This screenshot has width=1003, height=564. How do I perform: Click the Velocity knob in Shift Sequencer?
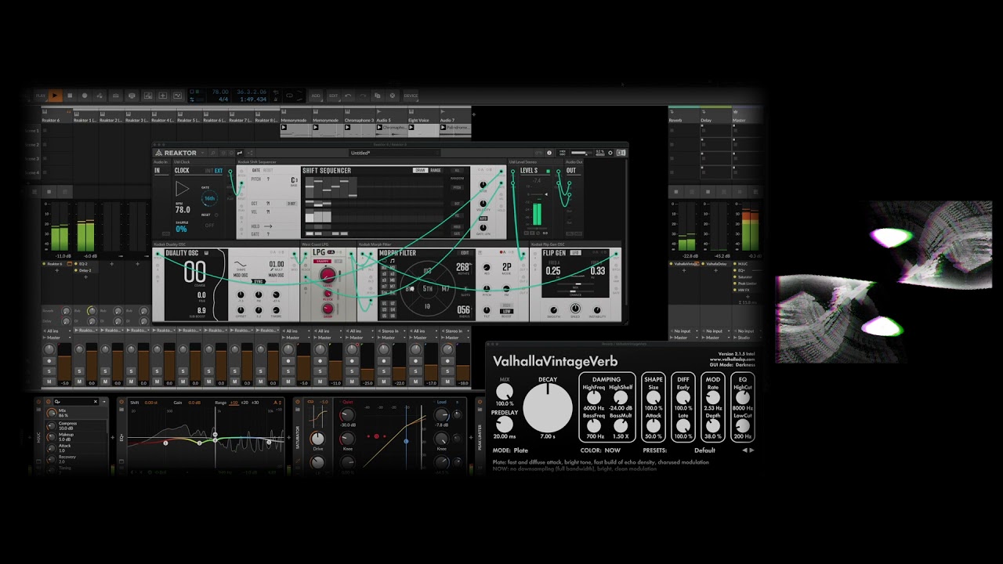coord(483,202)
